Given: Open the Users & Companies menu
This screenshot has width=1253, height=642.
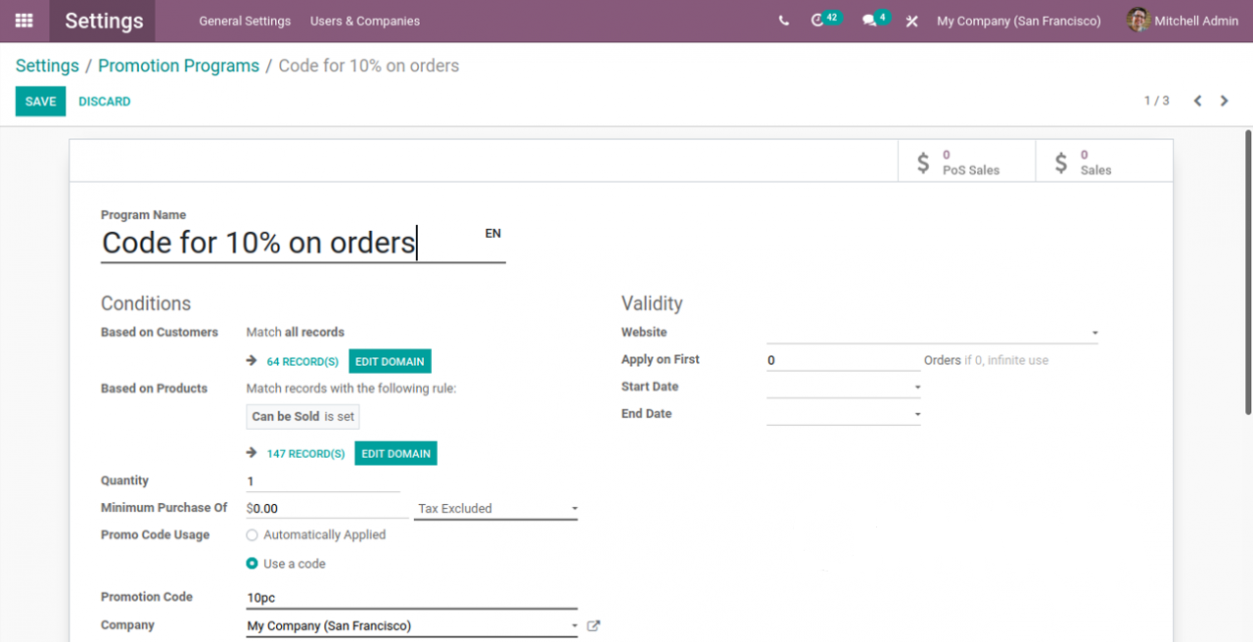Looking at the screenshot, I should 365,21.
